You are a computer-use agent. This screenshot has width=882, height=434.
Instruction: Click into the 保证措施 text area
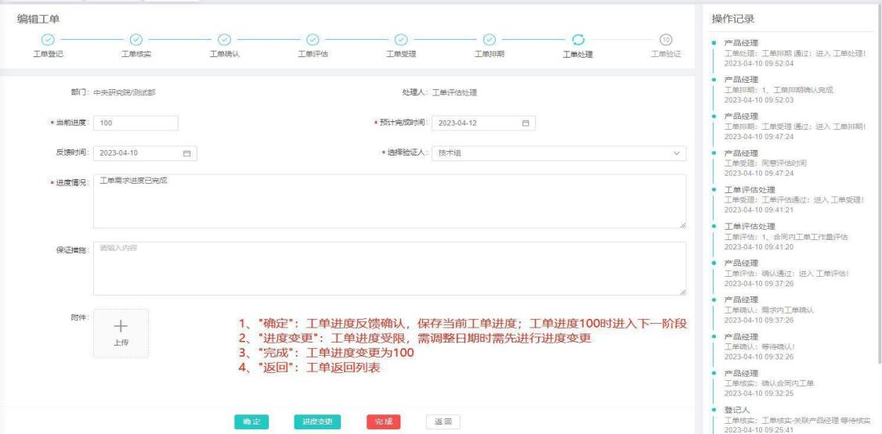(x=389, y=268)
